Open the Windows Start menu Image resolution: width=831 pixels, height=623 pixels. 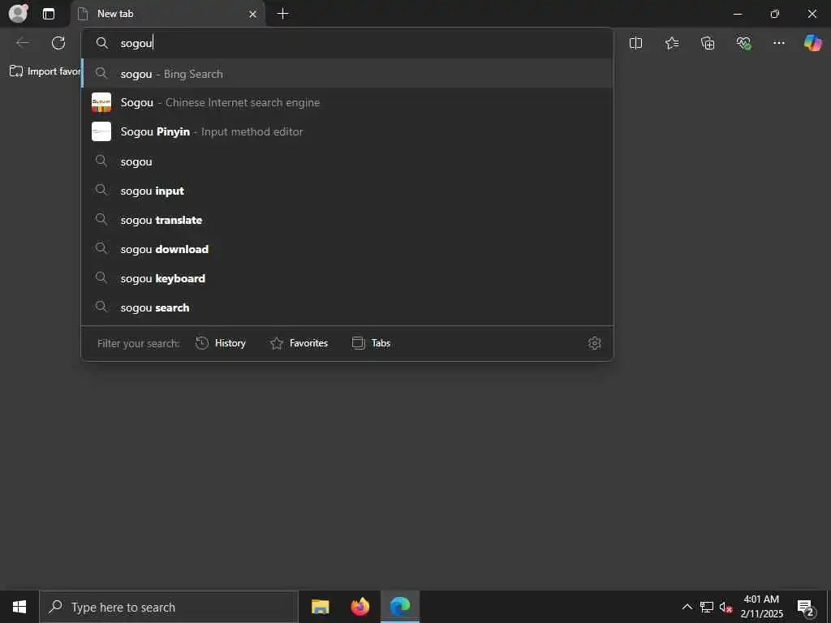click(19, 607)
